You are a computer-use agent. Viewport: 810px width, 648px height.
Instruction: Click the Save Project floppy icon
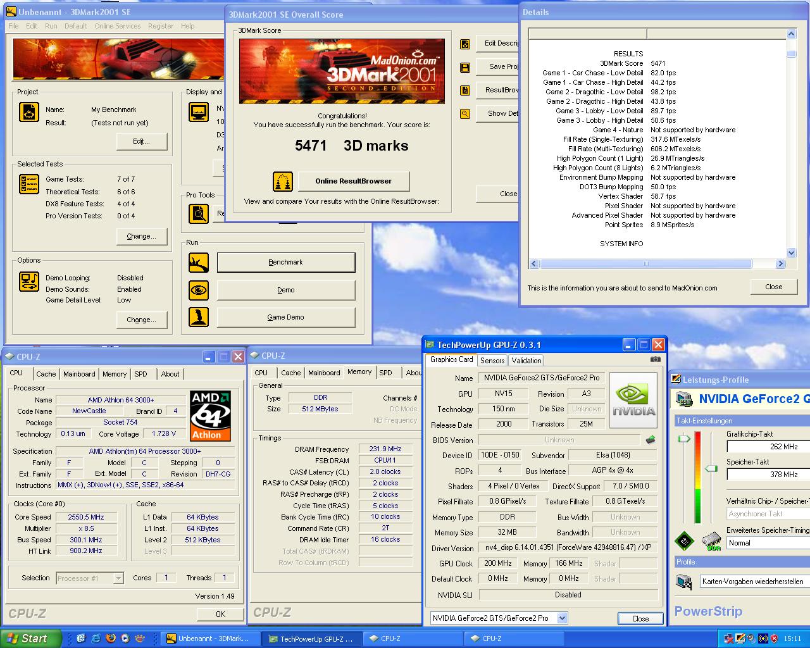tap(465, 68)
